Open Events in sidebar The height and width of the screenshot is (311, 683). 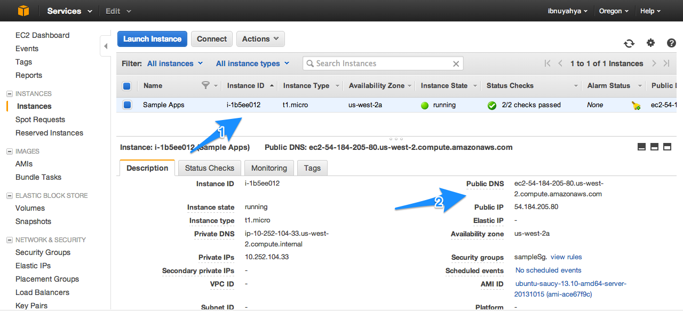(x=27, y=49)
